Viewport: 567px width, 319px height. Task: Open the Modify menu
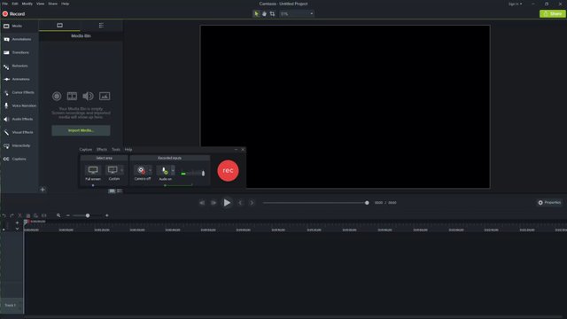tap(27, 4)
